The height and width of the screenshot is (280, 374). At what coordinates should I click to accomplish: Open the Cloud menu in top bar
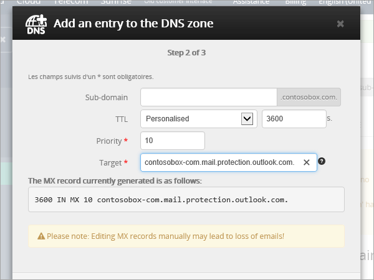point(29,2)
